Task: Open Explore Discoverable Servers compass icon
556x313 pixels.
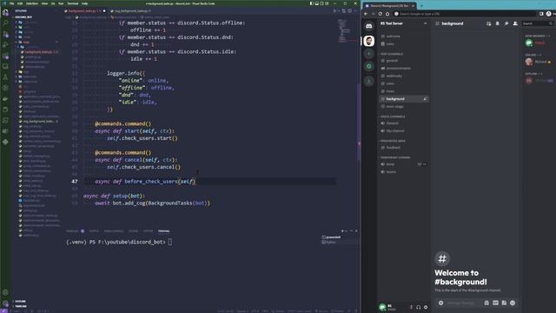Action: click(368, 66)
